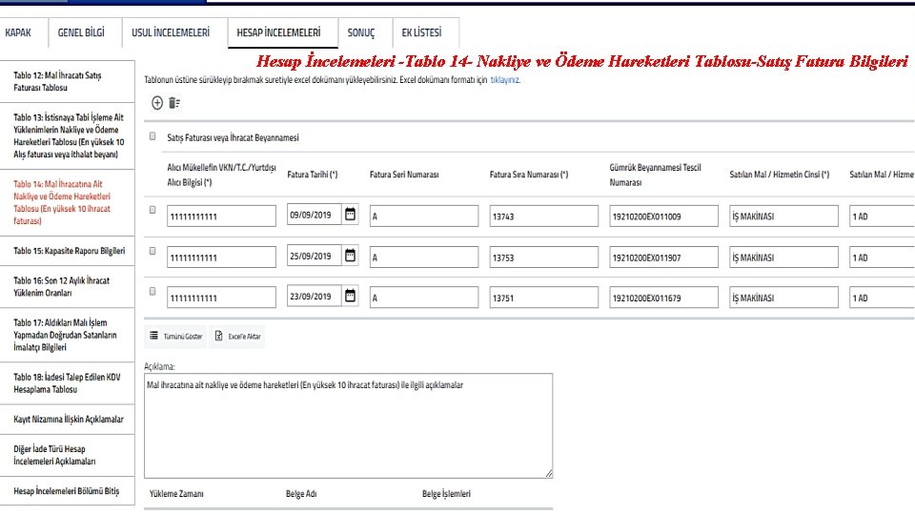The width and height of the screenshot is (915, 515).
Task: Click invoice number field 13743
Action: [x=544, y=216]
